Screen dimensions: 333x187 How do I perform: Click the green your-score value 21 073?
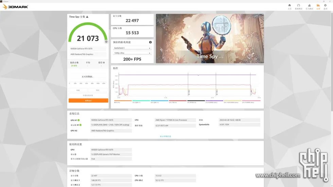point(74,66)
